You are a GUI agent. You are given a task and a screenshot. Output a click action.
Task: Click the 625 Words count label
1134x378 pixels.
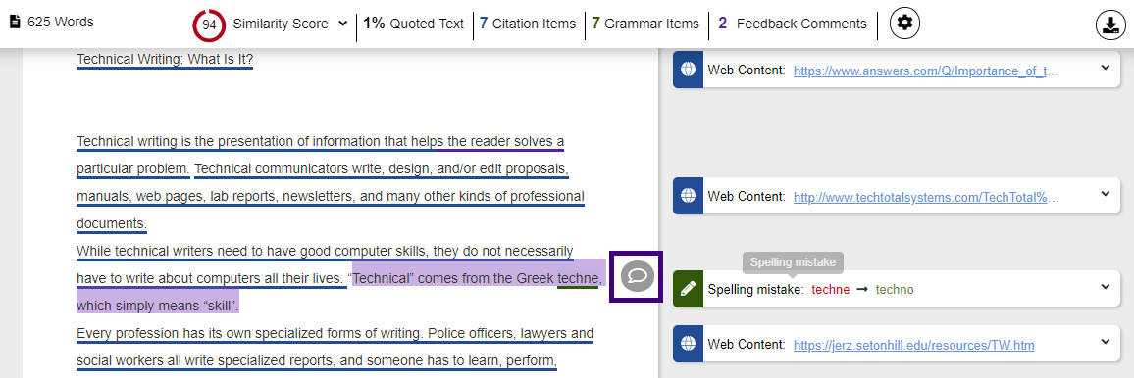[x=61, y=23]
